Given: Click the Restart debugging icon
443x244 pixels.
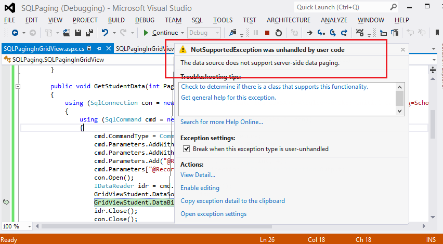Looking at the screenshot, I should pyautogui.click(x=279, y=33).
